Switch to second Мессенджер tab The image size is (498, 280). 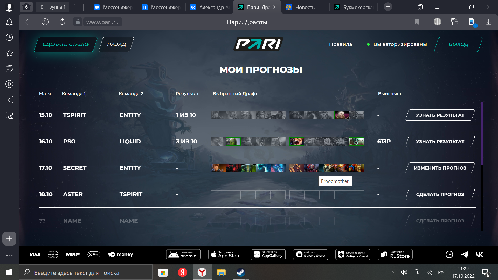point(161,7)
